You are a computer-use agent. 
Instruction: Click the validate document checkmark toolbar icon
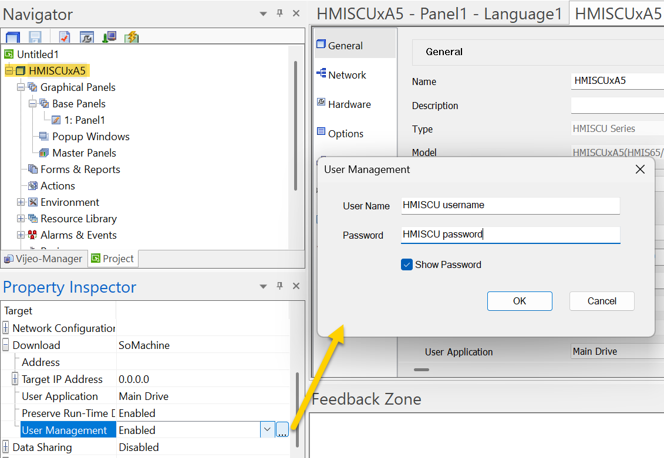pos(65,37)
